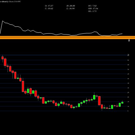Click the 9 price axis label

128,111
